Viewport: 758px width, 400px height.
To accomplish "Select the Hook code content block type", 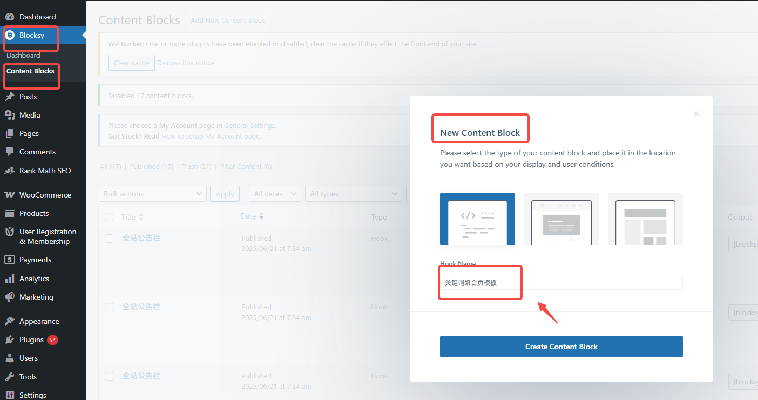I will point(477,219).
